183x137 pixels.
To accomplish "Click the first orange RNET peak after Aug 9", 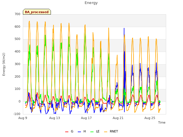I will pyautogui.click(x=29, y=21).
